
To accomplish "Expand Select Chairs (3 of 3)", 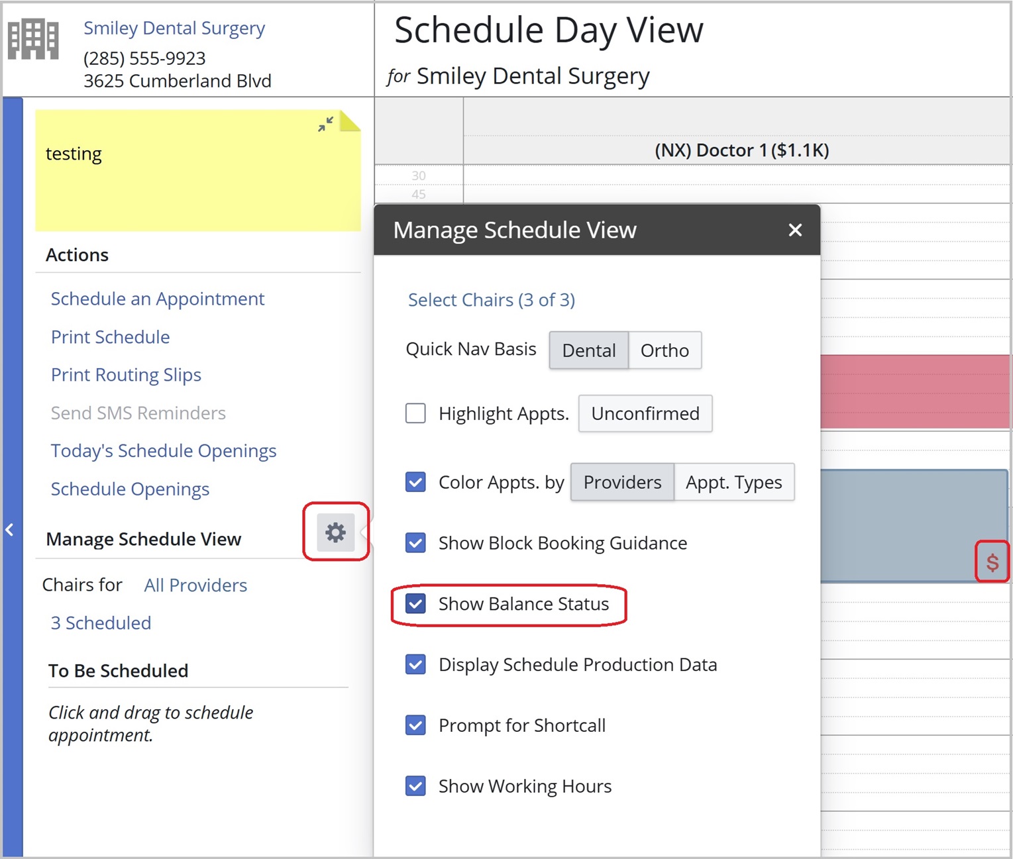I will (x=491, y=300).
